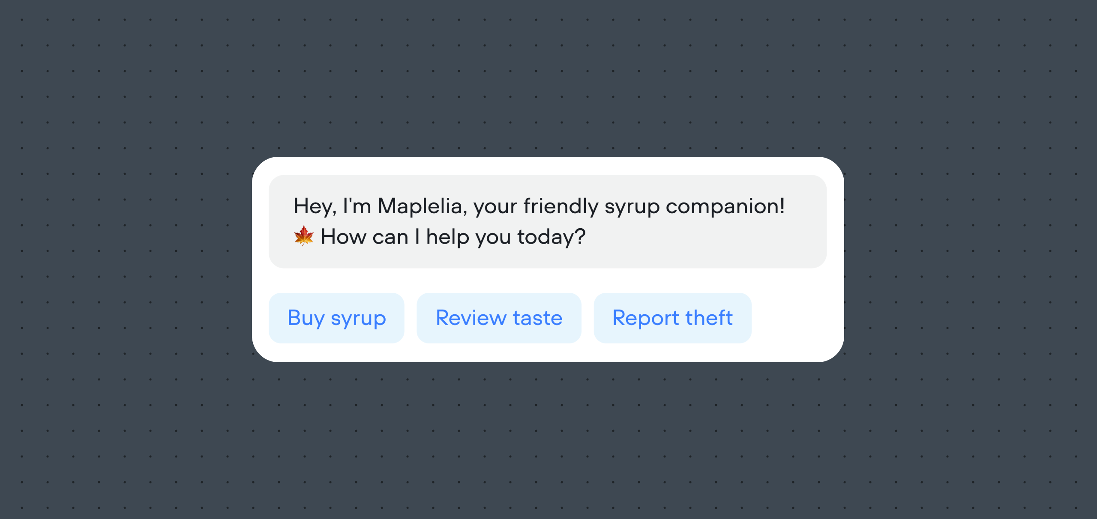The height and width of the screenshot is (519, 1097).
Task: Click the word Buy in Buy syrup
Action: pyautogui.click(x=306, y=319)
